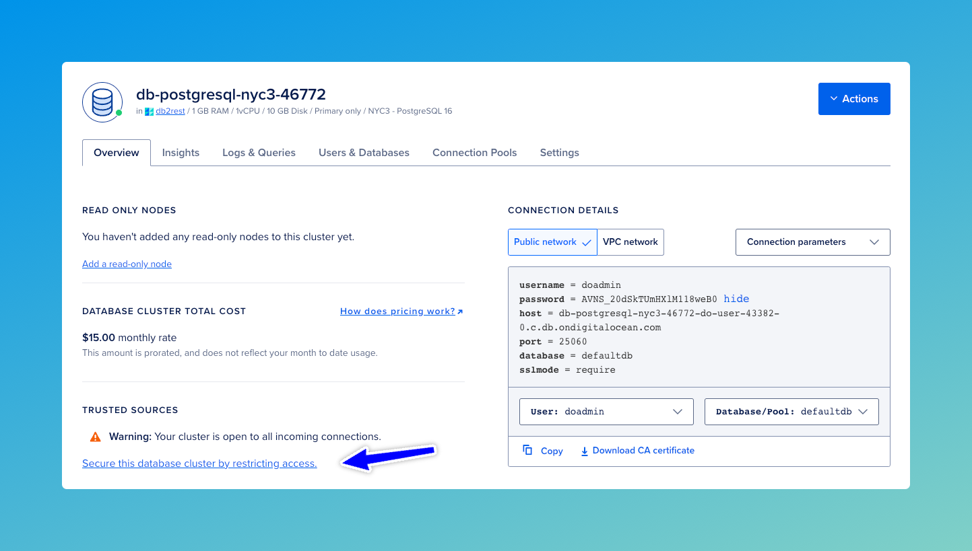The image size is (972, 551).
Task: Expand the User: doadmin selector
Action: (606, 411)
